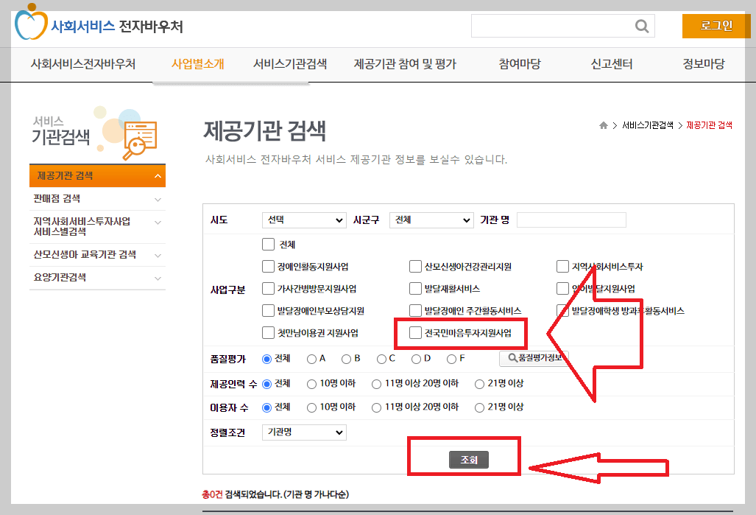
Task: Open the 시도 region dropdown
Action: point(304,220)
